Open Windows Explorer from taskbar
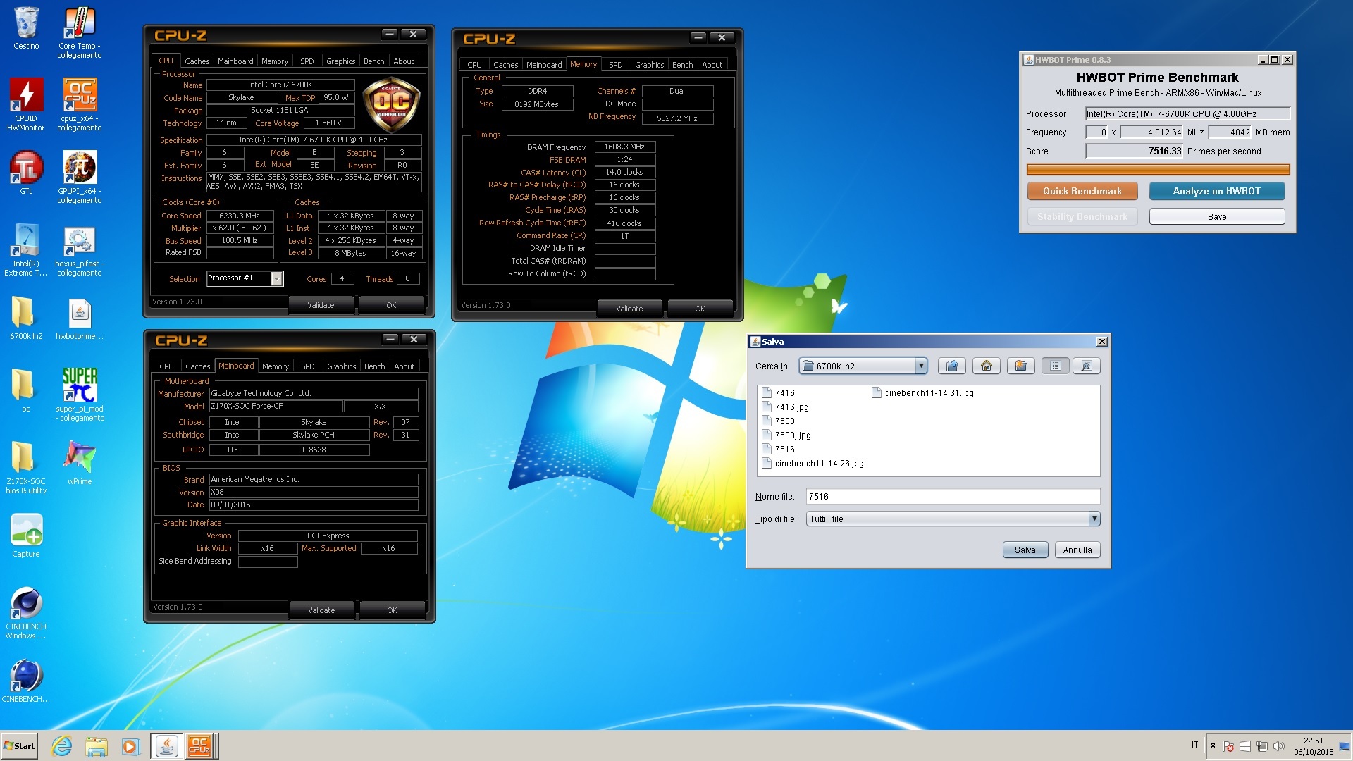The image size is (1353, 761). click(x=97, y=746)
